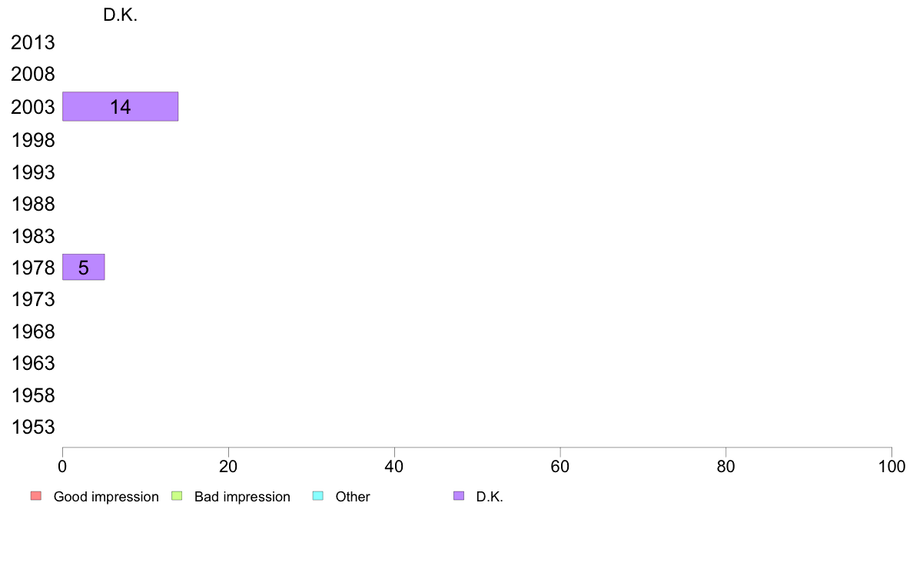Click the Other legend text
Screen dimensions: 913x566
tap(353, 497)
